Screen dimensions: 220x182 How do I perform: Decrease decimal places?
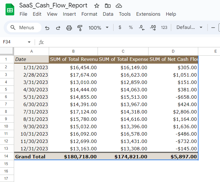(x=141, y=28)
